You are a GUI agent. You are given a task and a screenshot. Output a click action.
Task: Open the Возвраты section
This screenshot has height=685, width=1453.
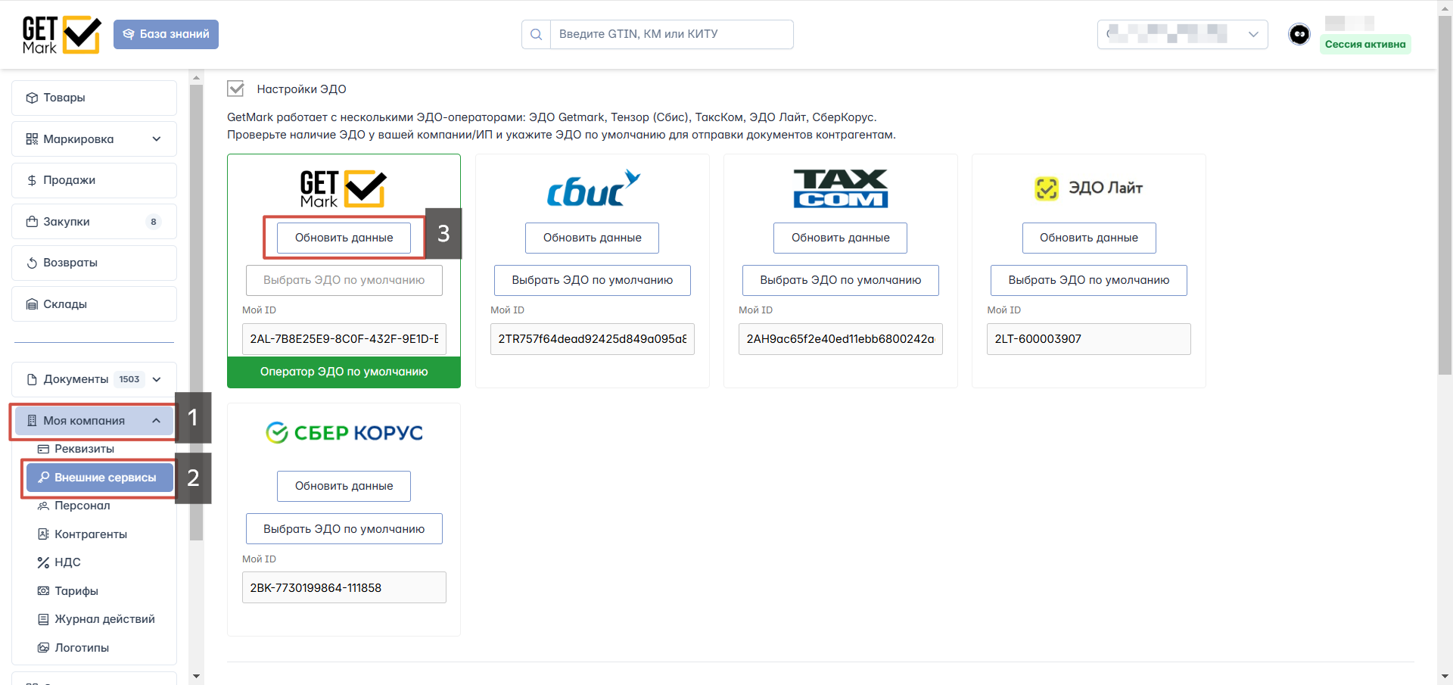[x=94, y=263]
